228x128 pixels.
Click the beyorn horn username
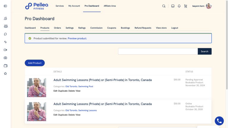click(198, 6)
